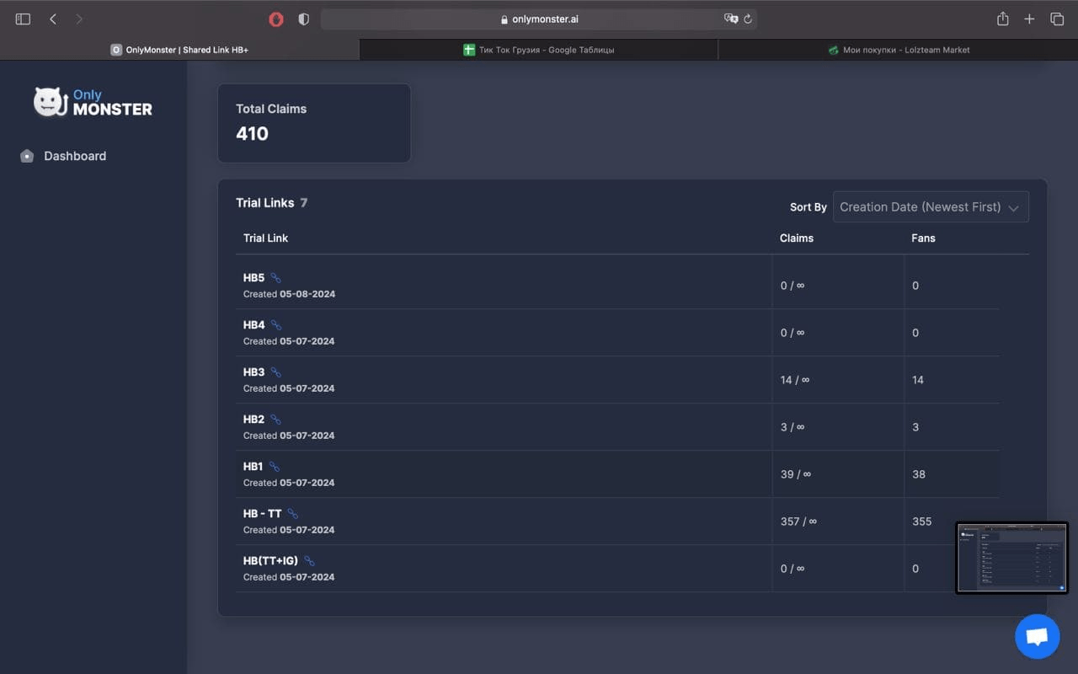The width and height of the screenshot is (1078, 674).
Task: Reload the page
Action: point(747,19)
